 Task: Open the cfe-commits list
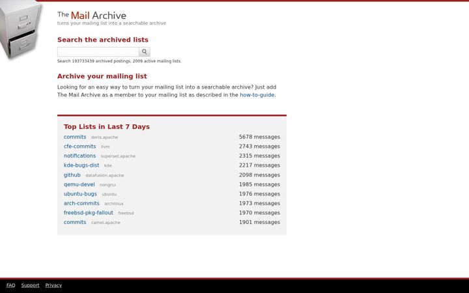(x=80, y=146)
